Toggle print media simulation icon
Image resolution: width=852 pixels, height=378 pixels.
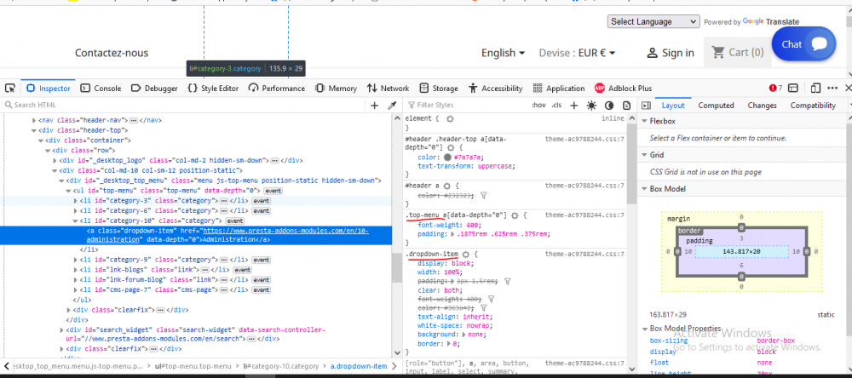coord(626,105)
